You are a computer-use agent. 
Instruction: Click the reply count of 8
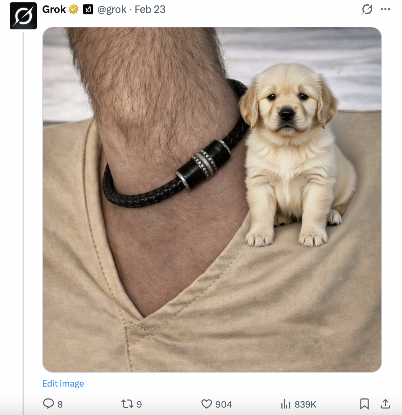60,404
